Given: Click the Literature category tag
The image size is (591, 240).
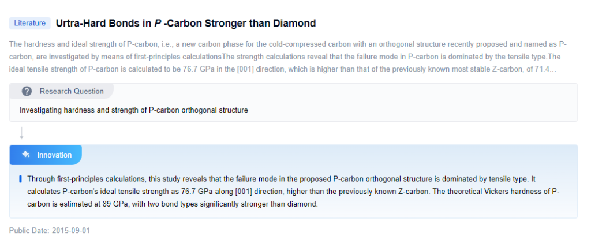Looking at the screenshot, I should pos(29,24).
